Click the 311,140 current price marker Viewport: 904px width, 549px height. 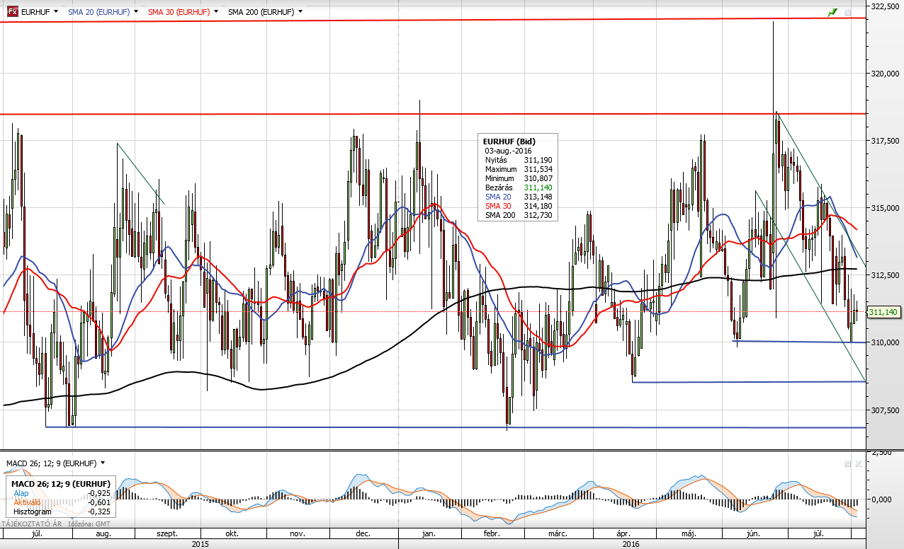(883, 312)
